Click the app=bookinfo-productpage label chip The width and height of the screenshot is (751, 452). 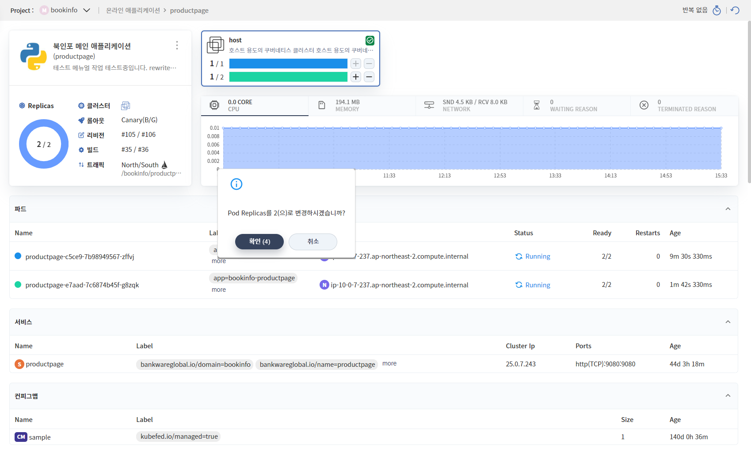click(x=254, y=278)
